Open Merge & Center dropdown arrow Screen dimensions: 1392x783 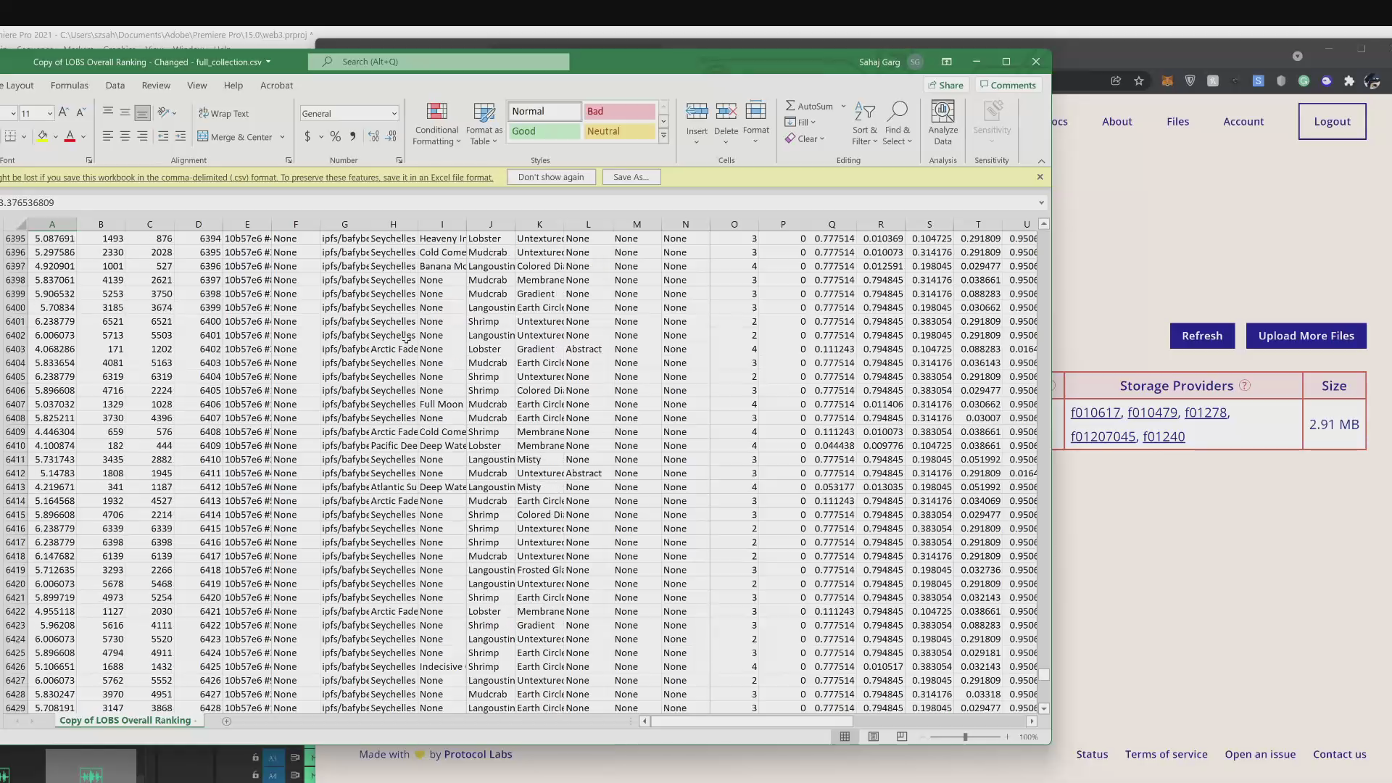(282, 136)
